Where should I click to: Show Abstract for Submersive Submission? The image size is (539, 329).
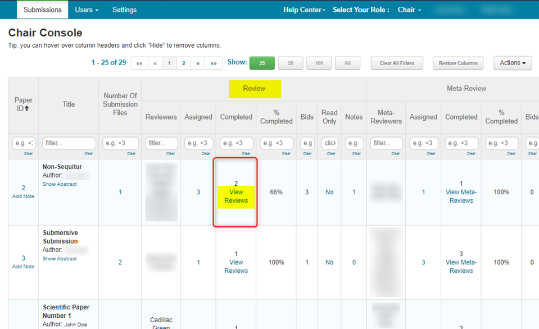pos(60,259)
